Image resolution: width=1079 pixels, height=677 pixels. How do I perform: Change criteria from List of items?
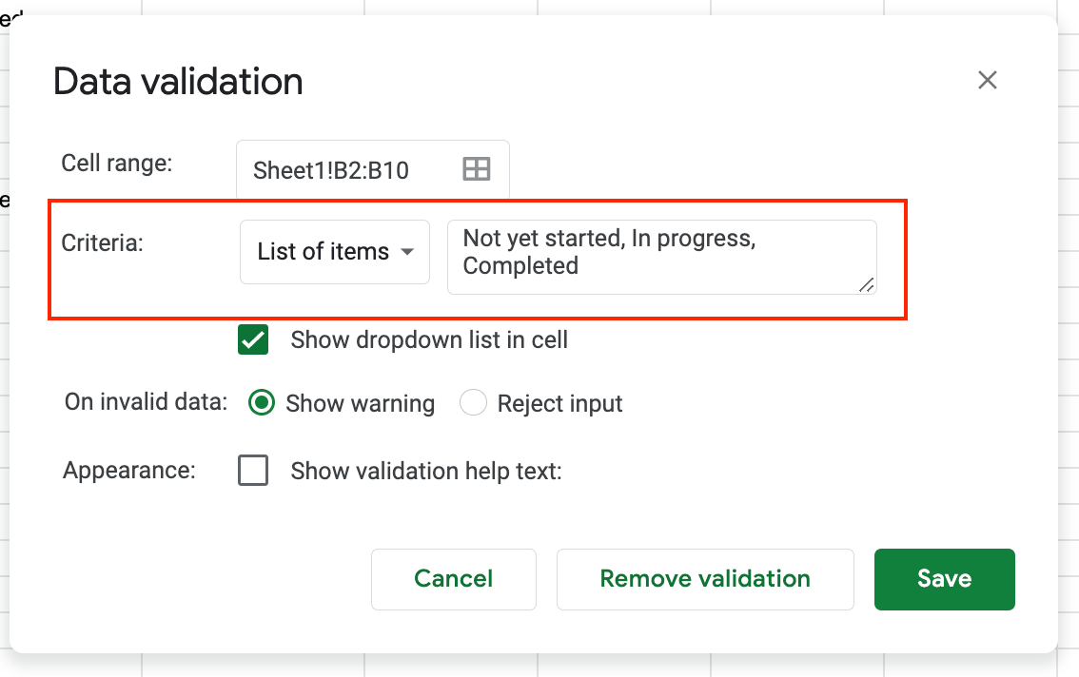[334, 252]
